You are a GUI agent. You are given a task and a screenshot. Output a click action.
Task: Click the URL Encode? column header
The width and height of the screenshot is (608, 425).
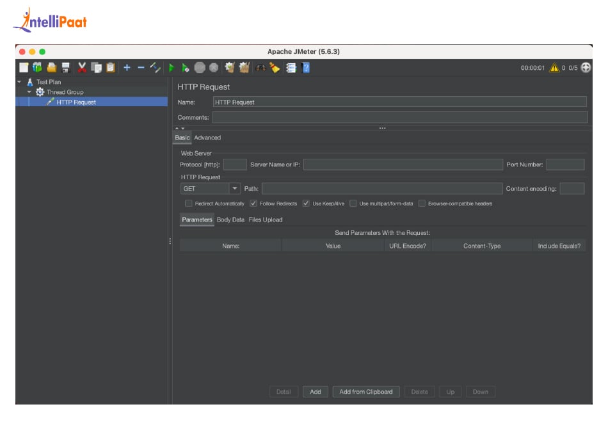coord(408,246)
